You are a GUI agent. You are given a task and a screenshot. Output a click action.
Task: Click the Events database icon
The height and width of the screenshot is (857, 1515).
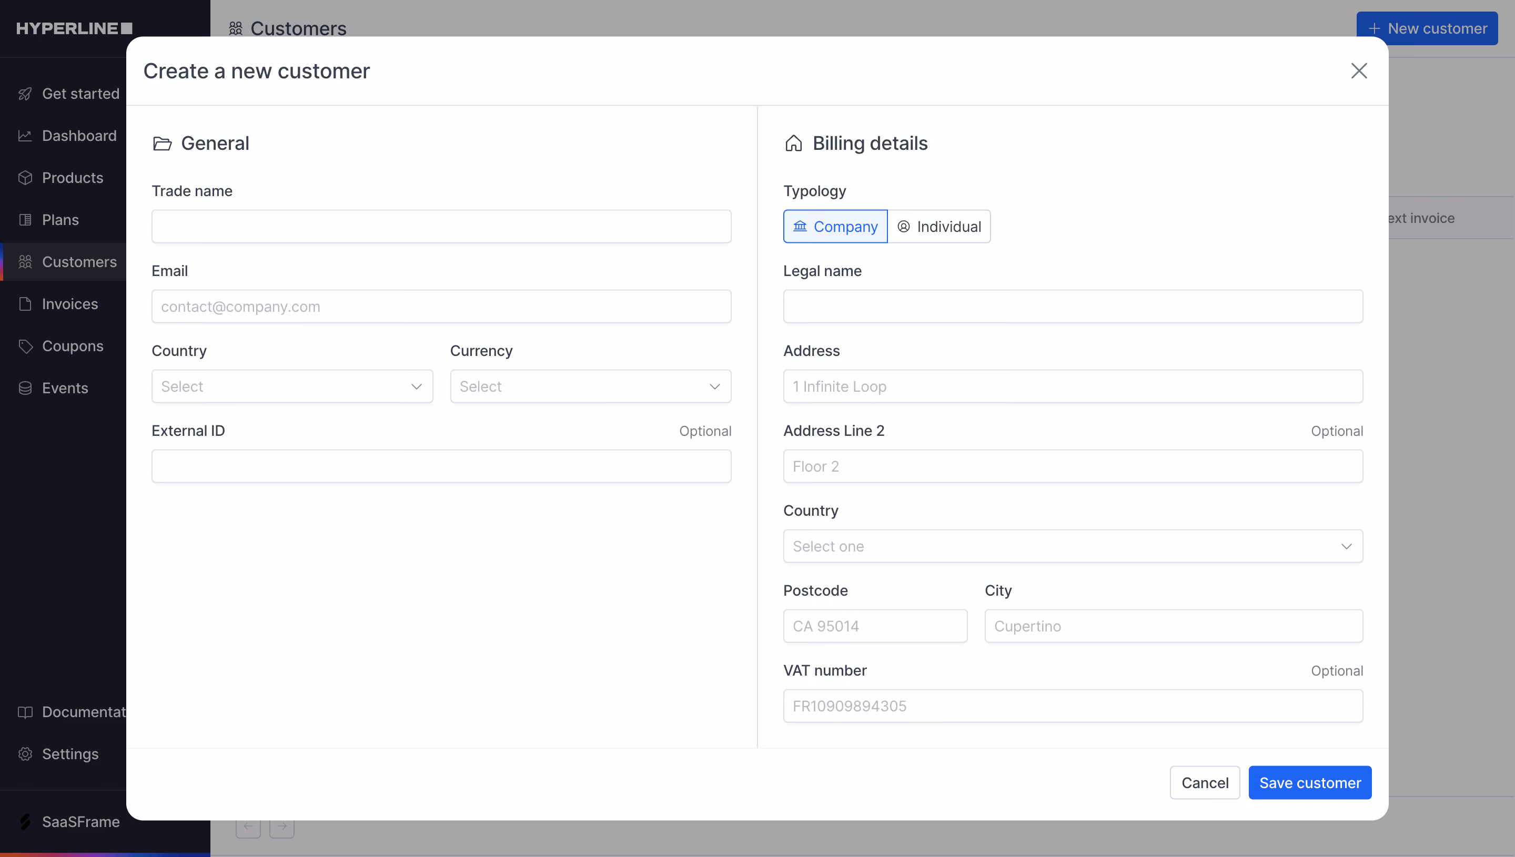(x=25, y=389)
